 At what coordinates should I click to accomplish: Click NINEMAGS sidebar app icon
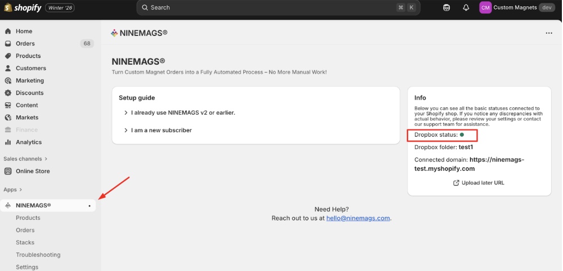point(8,205)
